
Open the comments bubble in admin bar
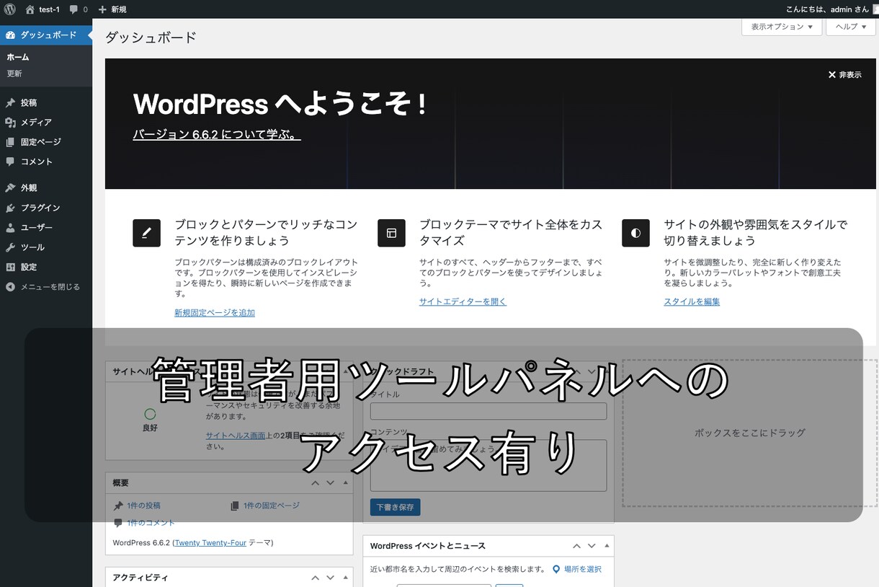point(79,9)
